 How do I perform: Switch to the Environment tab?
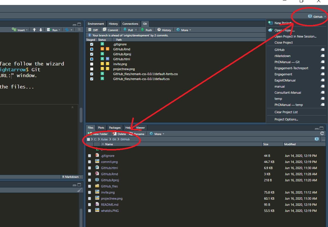coord(96,24)
